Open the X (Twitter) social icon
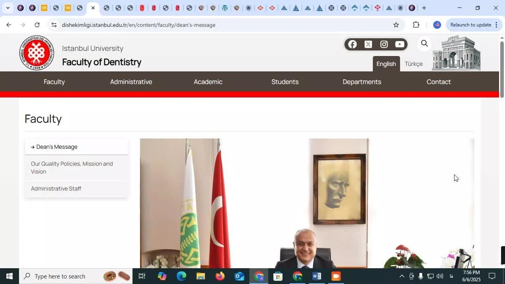 point(368,44)
